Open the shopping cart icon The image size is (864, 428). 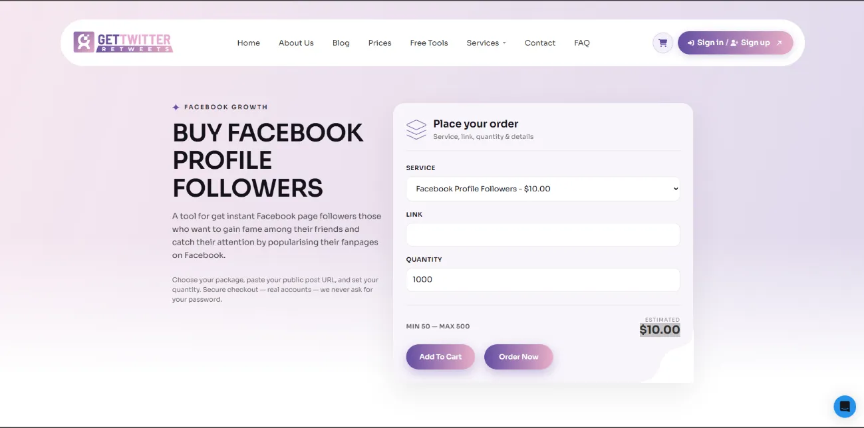(x=662, y=43)
